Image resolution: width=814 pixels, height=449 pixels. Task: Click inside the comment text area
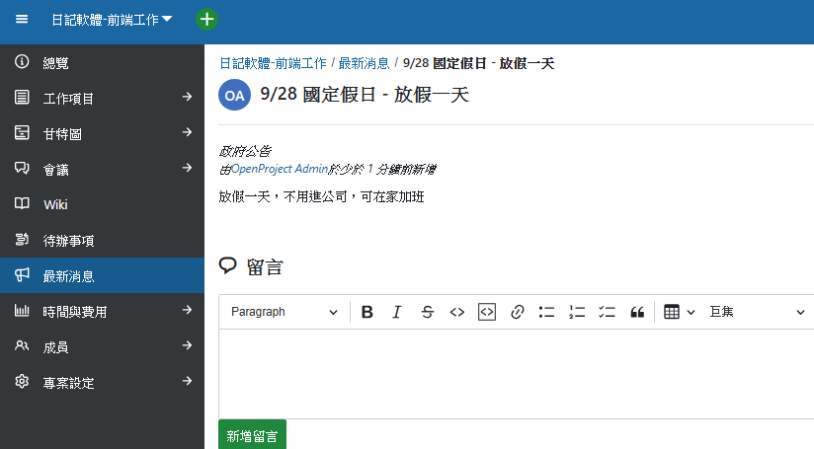(x=517, y=373)
